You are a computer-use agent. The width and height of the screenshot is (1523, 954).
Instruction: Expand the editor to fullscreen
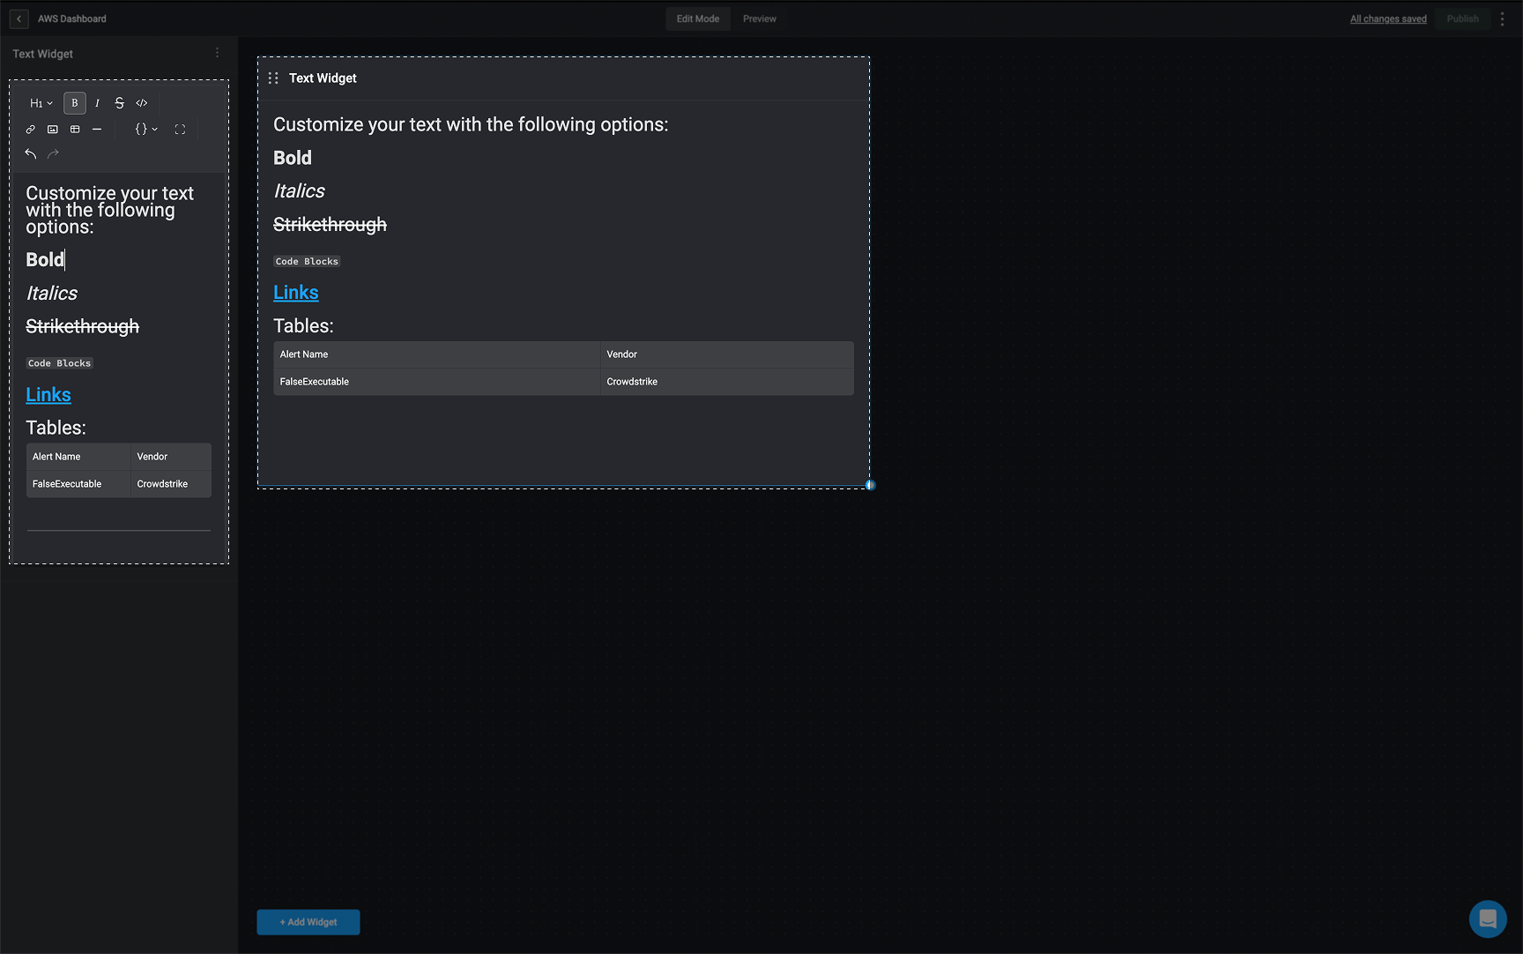(180, 130)
